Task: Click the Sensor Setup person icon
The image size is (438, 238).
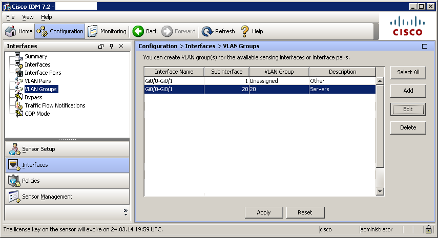Action: click(14, 149)
